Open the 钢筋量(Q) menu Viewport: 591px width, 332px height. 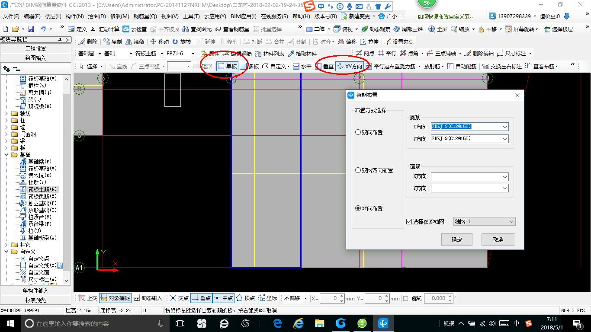pos(145,16)
